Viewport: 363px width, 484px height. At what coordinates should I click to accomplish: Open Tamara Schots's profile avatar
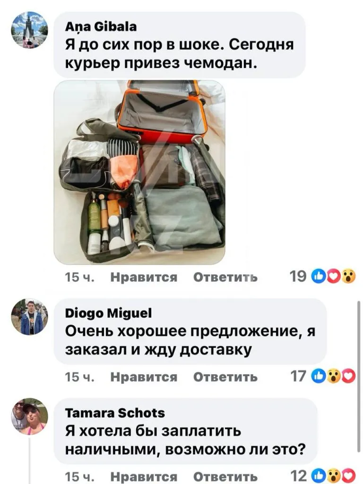(29, 416)
